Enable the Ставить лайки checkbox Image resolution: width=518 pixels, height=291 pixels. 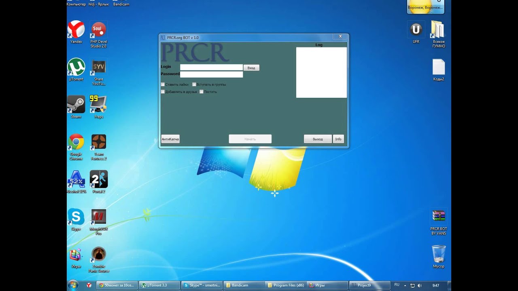pos(163,84)
